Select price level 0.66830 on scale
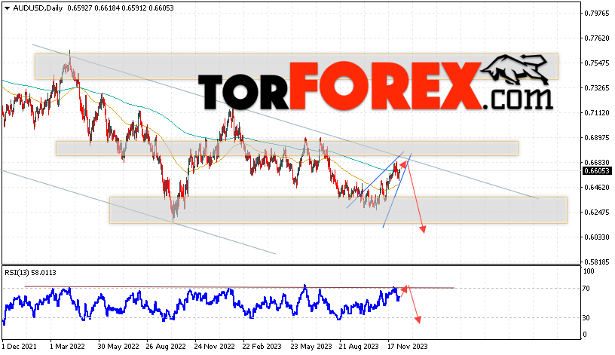This screenshot has height=355, width=615. pyautogui.click(x=597, y=162)
